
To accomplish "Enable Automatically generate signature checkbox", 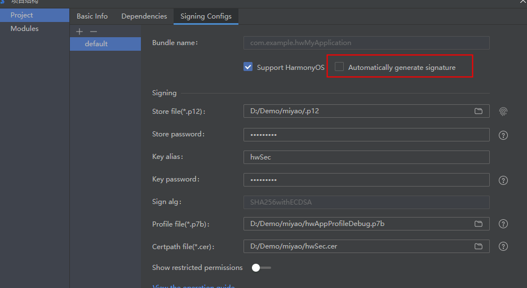I will (339, 67).
